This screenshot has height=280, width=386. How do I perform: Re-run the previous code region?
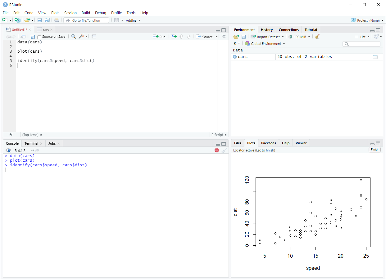(x=174, y=37)
